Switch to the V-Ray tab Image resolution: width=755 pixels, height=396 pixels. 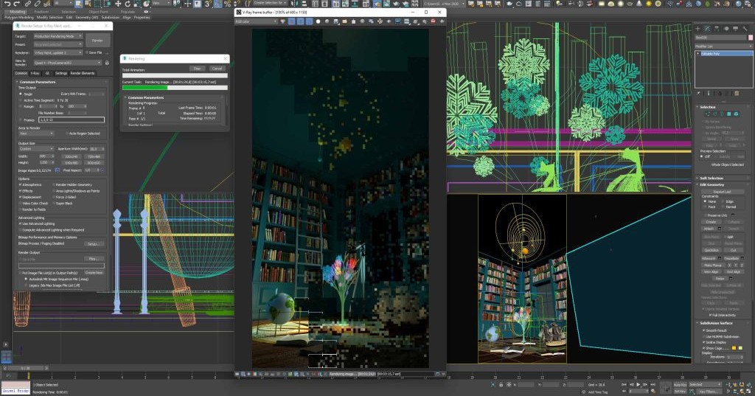tap(35, 73)
